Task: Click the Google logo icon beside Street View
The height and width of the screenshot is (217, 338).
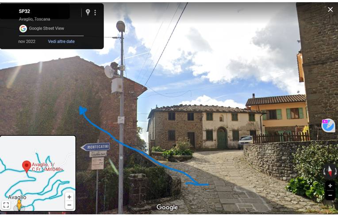Action: tap(23, 28)
